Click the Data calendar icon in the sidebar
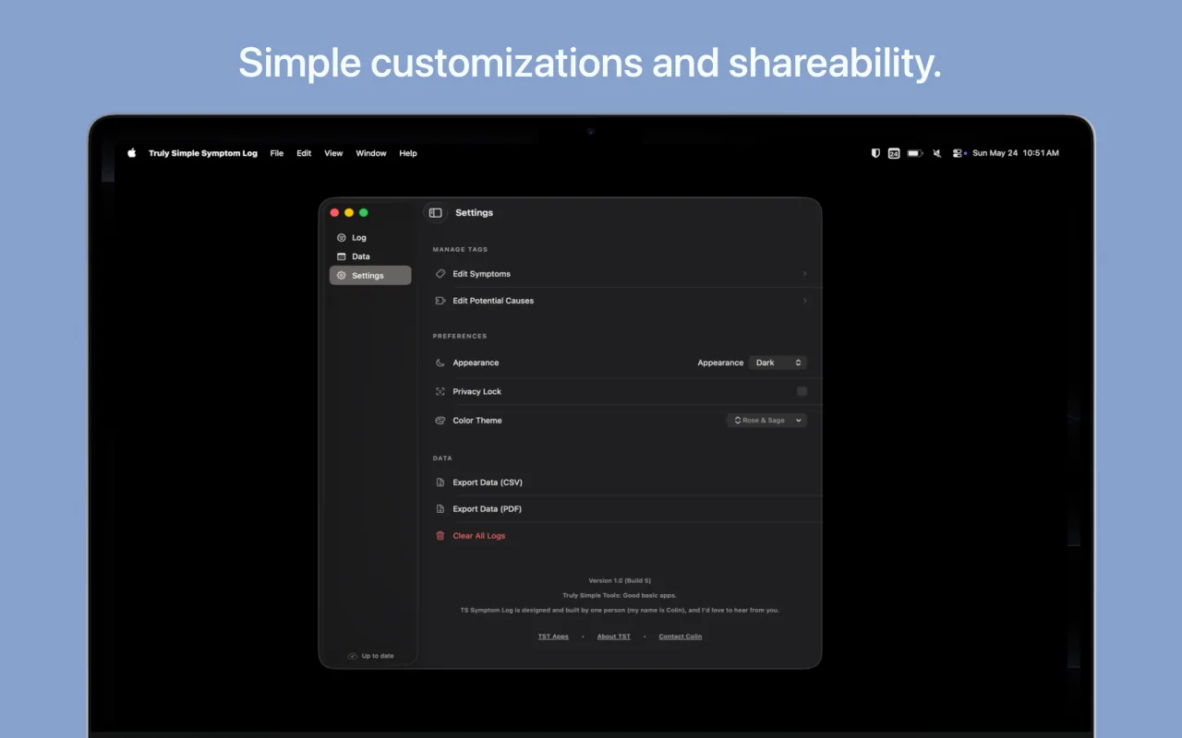This screenshot has height=738, width=1182. pyautogui.click(x=342, y=256)
